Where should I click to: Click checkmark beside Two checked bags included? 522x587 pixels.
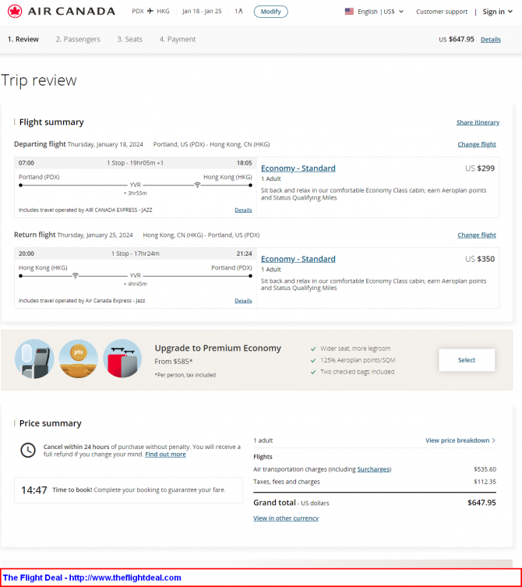coord(313,372)
